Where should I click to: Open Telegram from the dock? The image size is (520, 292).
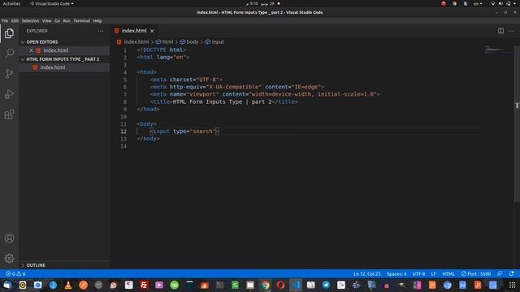click(326, 285)
